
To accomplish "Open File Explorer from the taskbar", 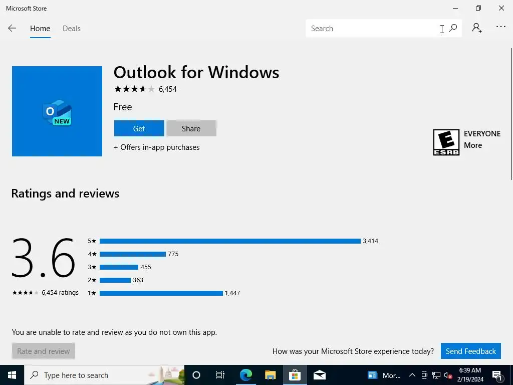I will click(270, 375).
